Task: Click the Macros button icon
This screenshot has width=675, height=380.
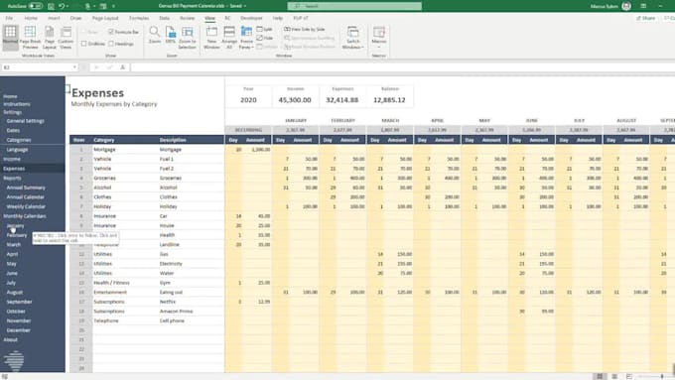Action: click(x=379, y=33)
